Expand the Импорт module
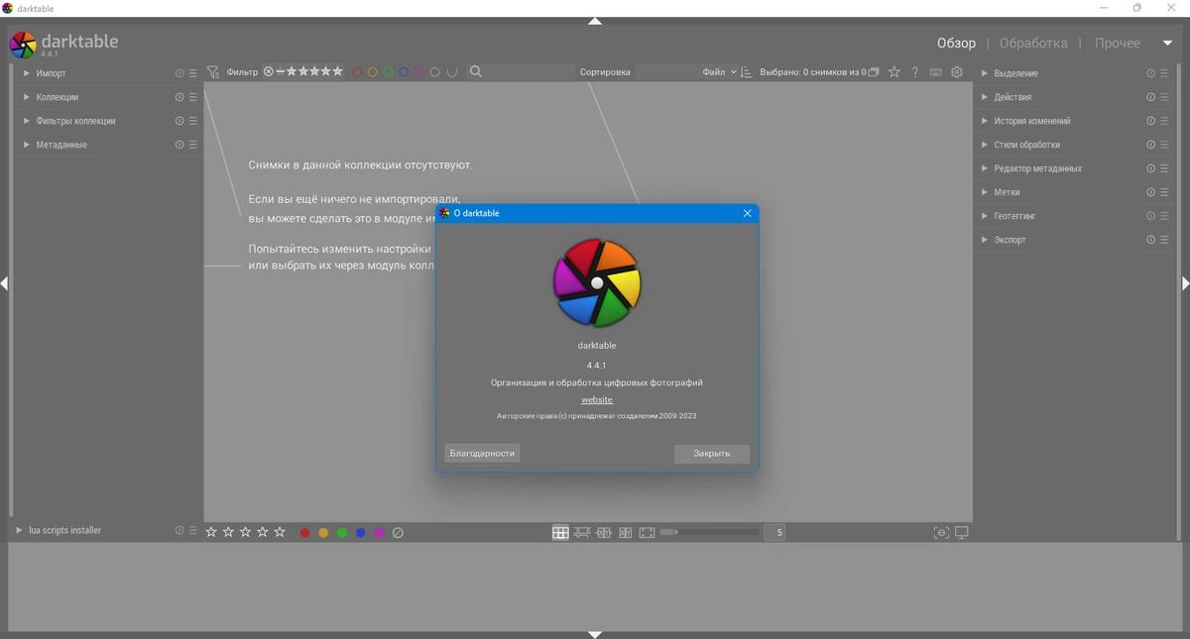The image size is (1190, 639). tap(27, 73)
